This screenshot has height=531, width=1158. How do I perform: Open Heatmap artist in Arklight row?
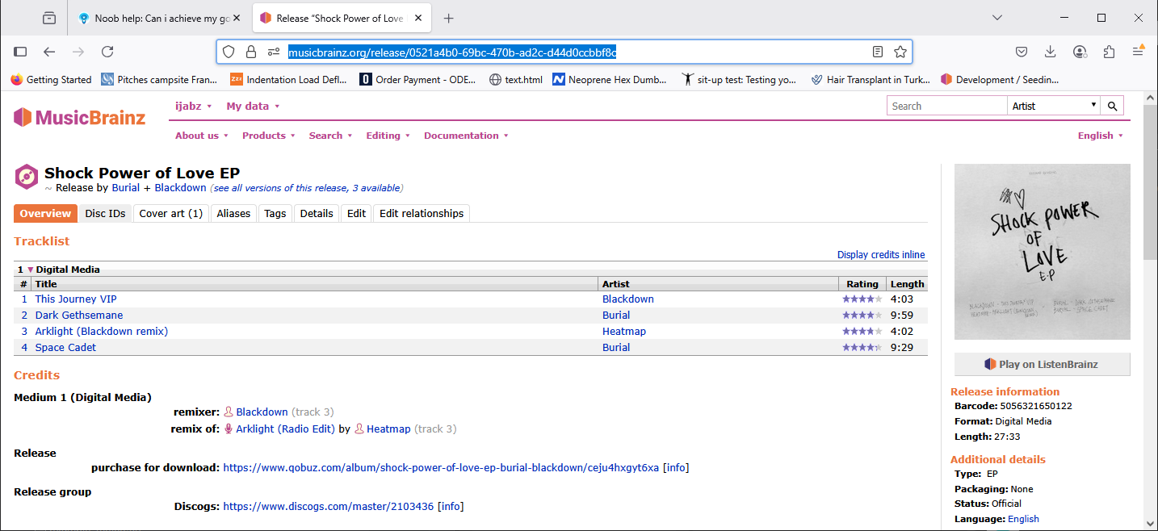point(624,331)
